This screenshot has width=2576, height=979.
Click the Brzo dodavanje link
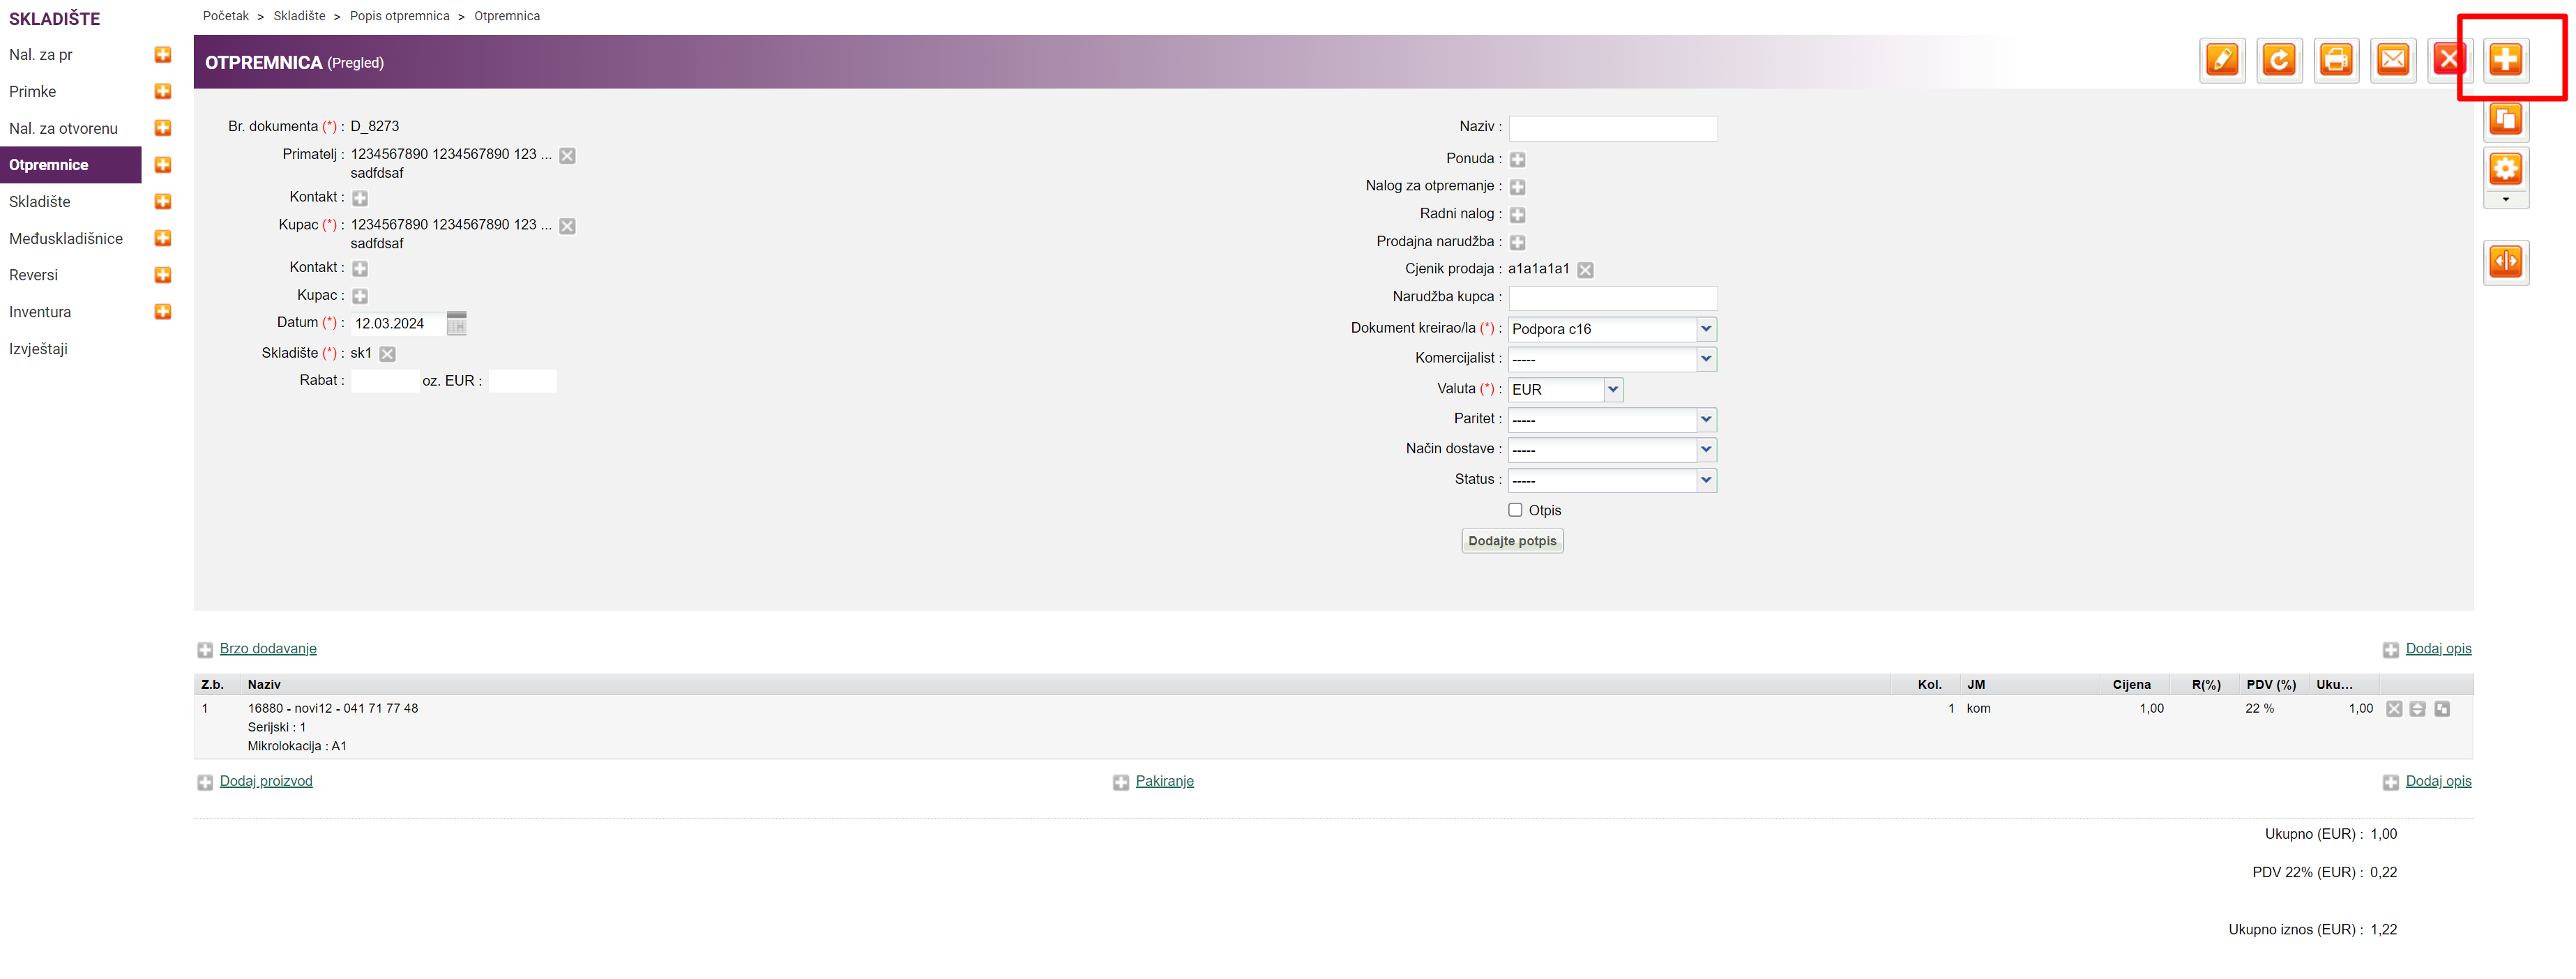point(267,649)
